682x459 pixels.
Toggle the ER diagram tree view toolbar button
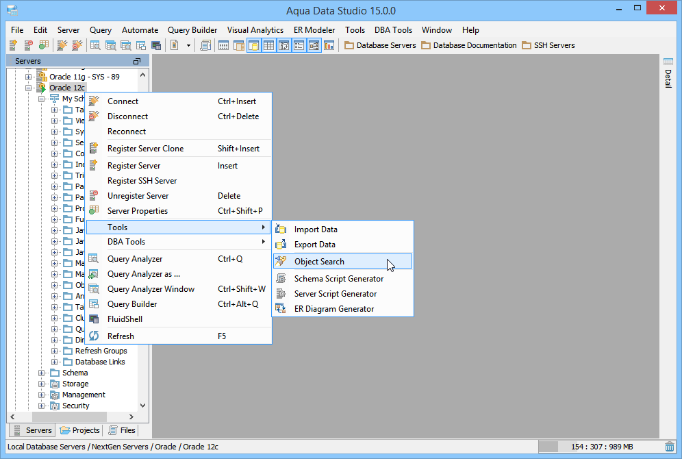click(x=314, y=45)
